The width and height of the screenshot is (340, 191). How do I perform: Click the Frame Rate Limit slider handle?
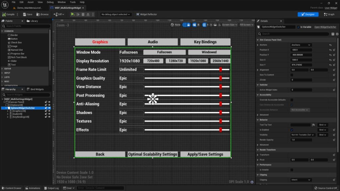(x=220, y=69)
